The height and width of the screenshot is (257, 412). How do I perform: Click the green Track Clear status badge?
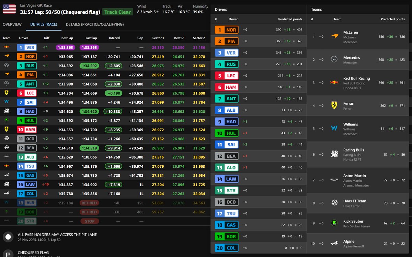(x=117, y=12)
